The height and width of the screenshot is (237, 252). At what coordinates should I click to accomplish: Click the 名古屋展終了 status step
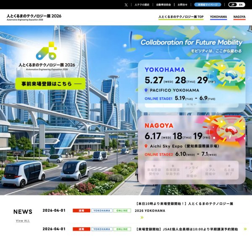tap(229, 170)
